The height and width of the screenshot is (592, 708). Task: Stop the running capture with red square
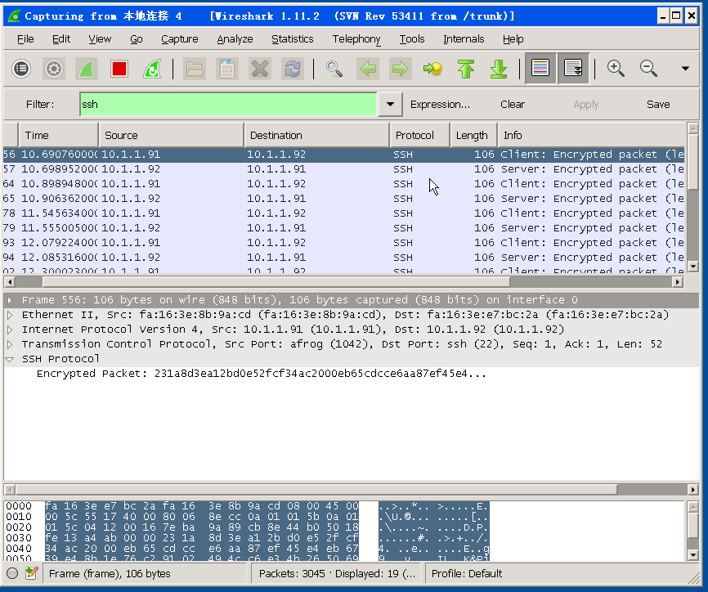pyautogui.click(x=119, y=69)
